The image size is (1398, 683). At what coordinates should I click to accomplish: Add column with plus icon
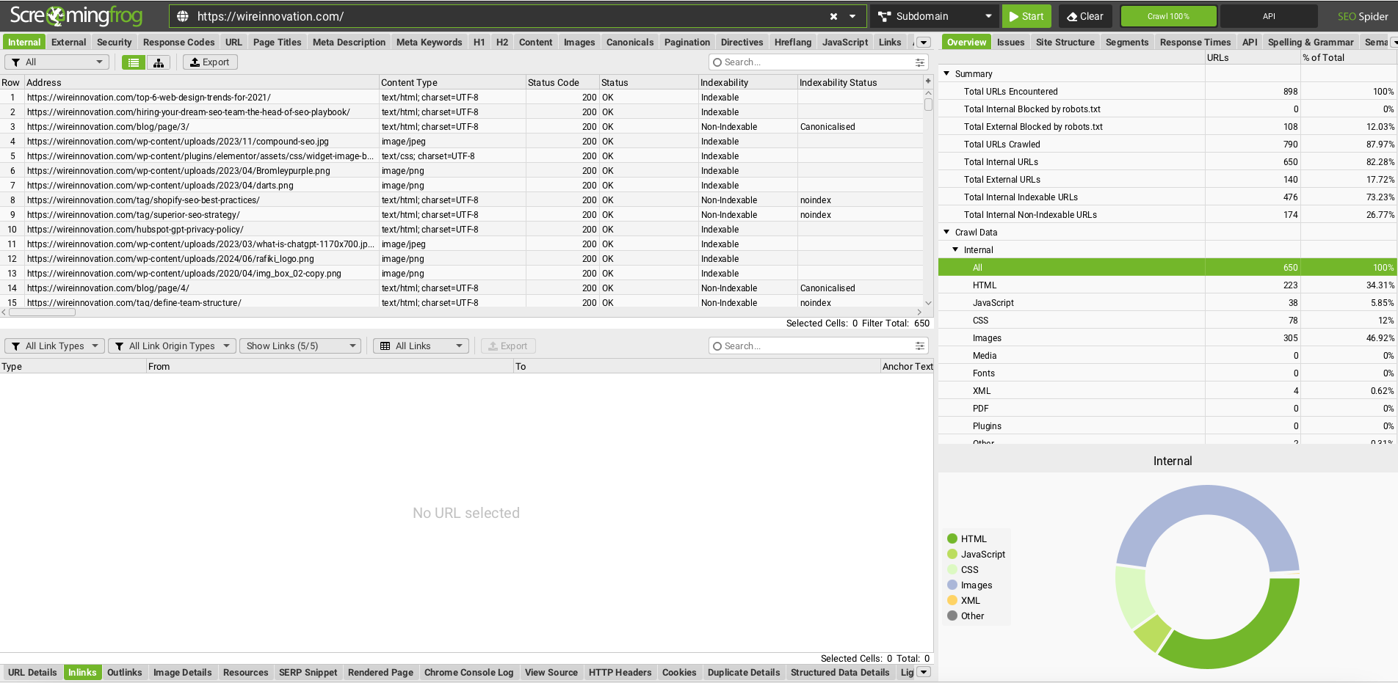(928, 81)
